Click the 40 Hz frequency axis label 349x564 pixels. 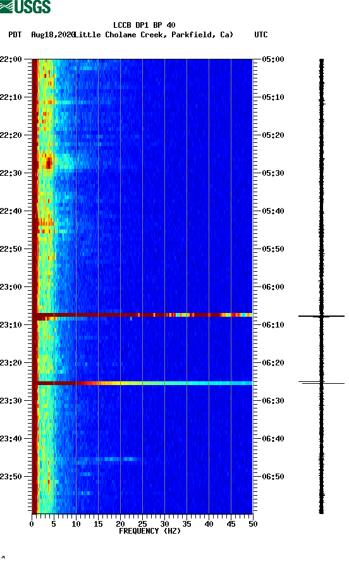(209, 524)
